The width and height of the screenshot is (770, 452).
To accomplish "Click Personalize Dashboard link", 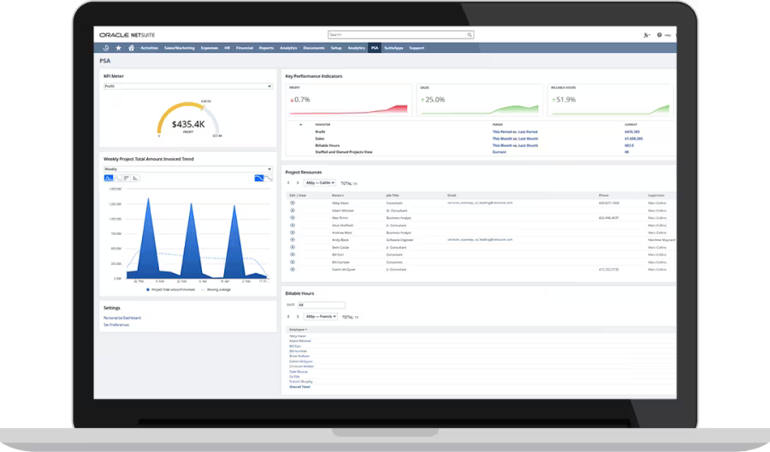I will point(122,318).
